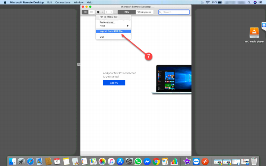Switch to Workspaces tab

pos(144,12)
